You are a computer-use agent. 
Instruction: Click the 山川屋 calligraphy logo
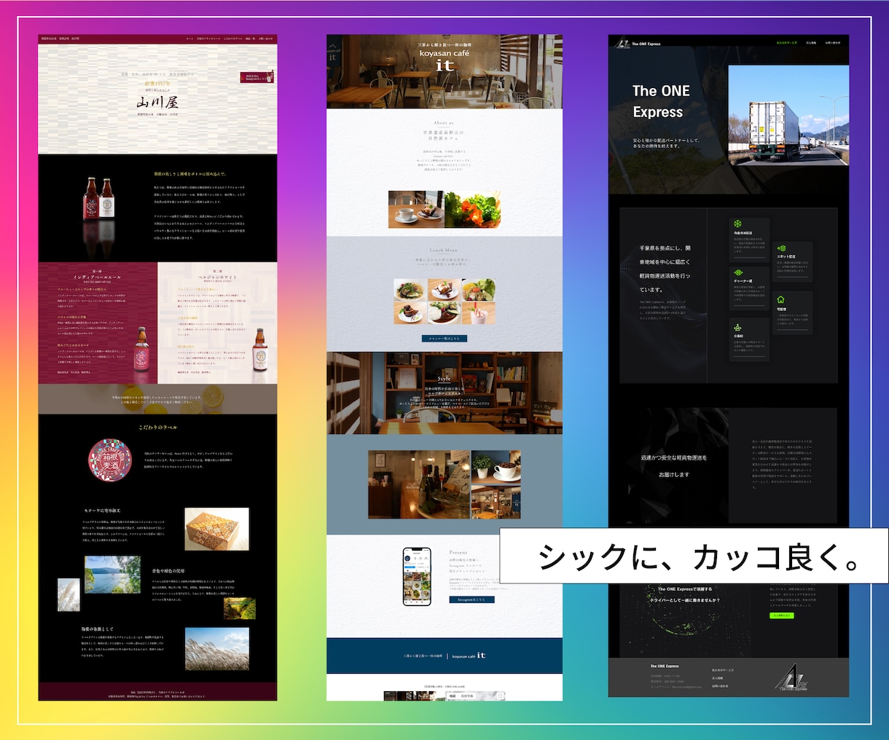tap(157, 103)
